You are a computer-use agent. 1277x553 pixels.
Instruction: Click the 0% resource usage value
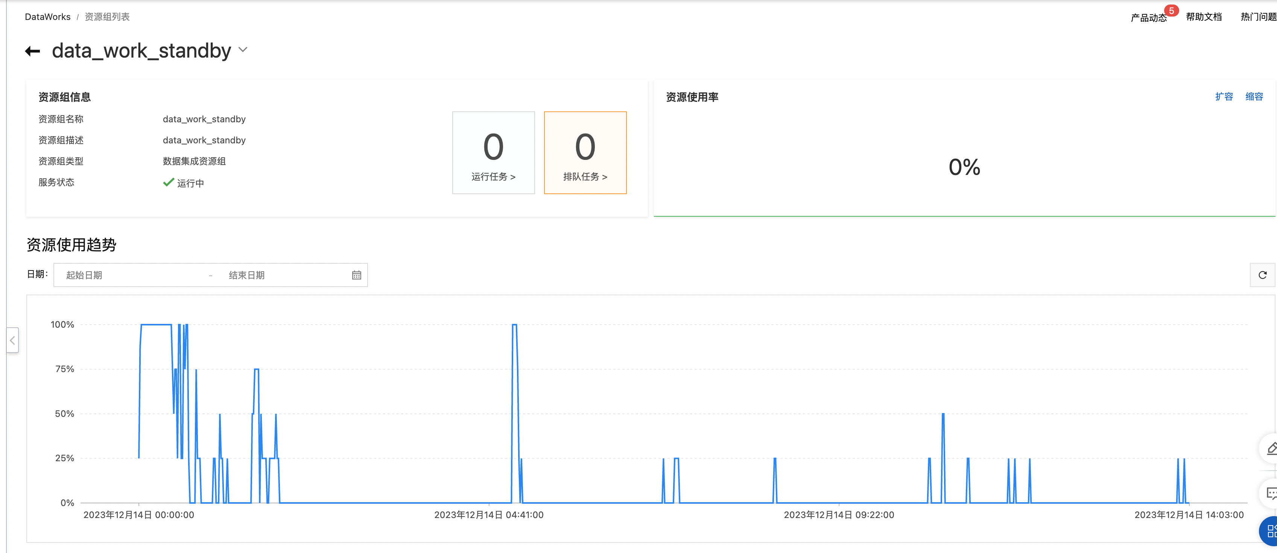click(x=964, y=167)
